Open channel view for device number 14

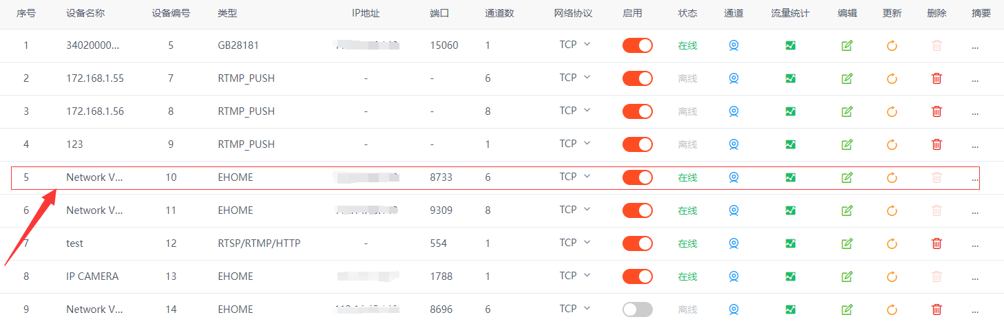734,309
